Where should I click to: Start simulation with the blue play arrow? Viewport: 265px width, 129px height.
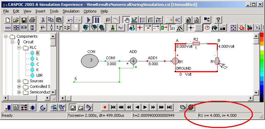tap(89, 20)
